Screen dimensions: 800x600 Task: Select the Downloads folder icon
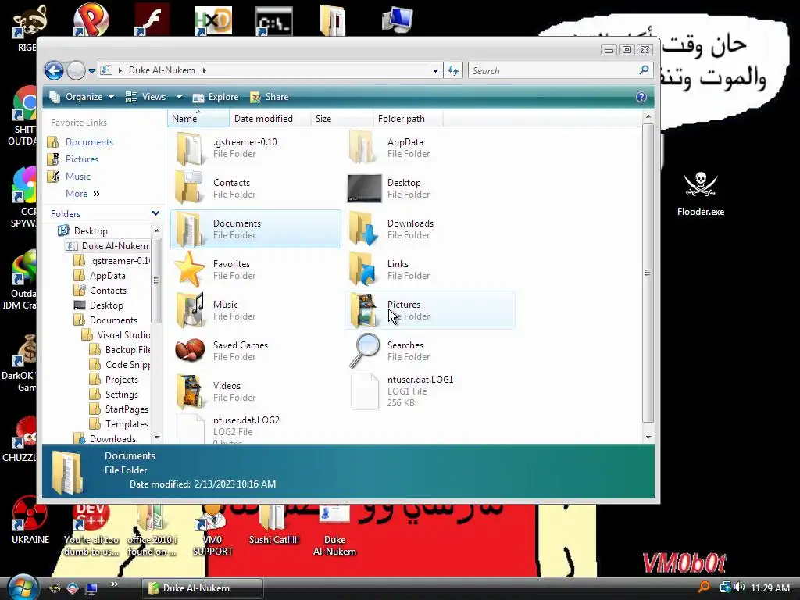[x=363, y=229]
